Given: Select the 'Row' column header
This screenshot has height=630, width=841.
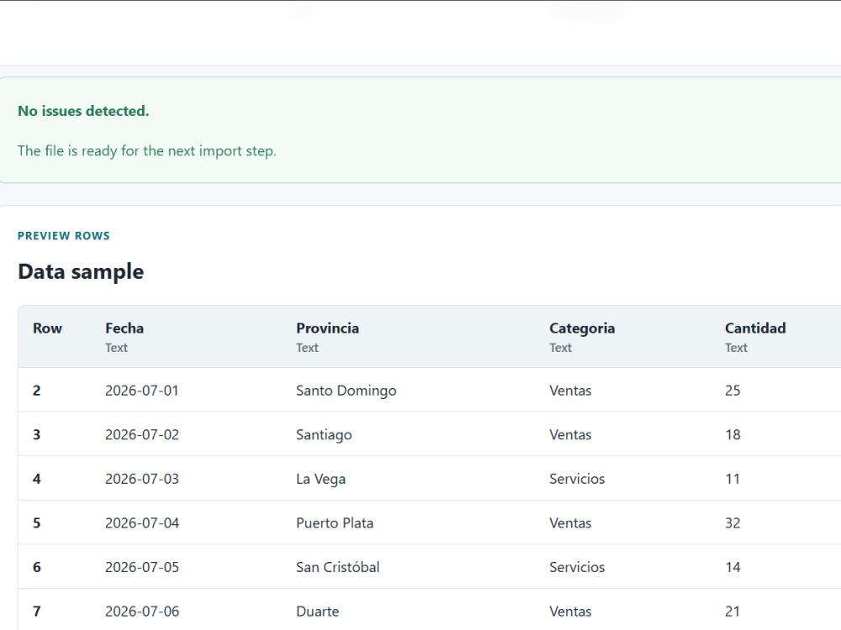Looking at the screenshot, I should 47,328.
